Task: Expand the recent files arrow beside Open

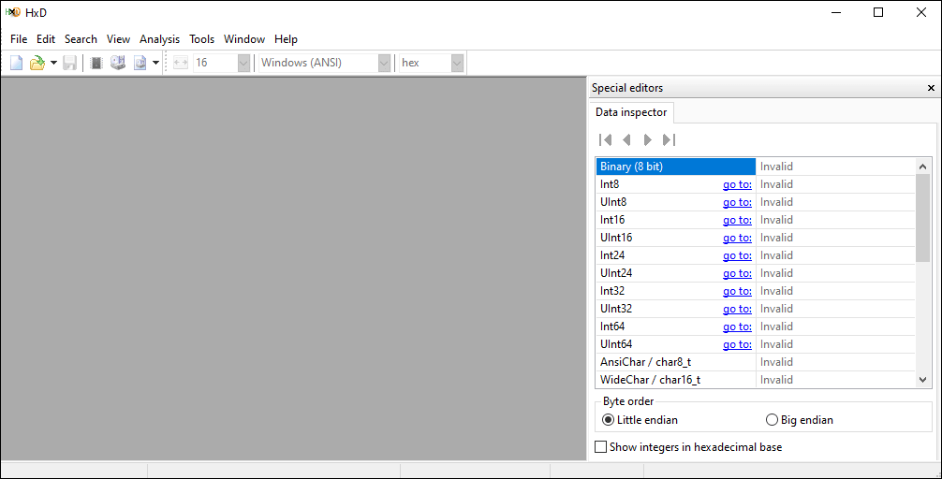Action: pos(52,63)
